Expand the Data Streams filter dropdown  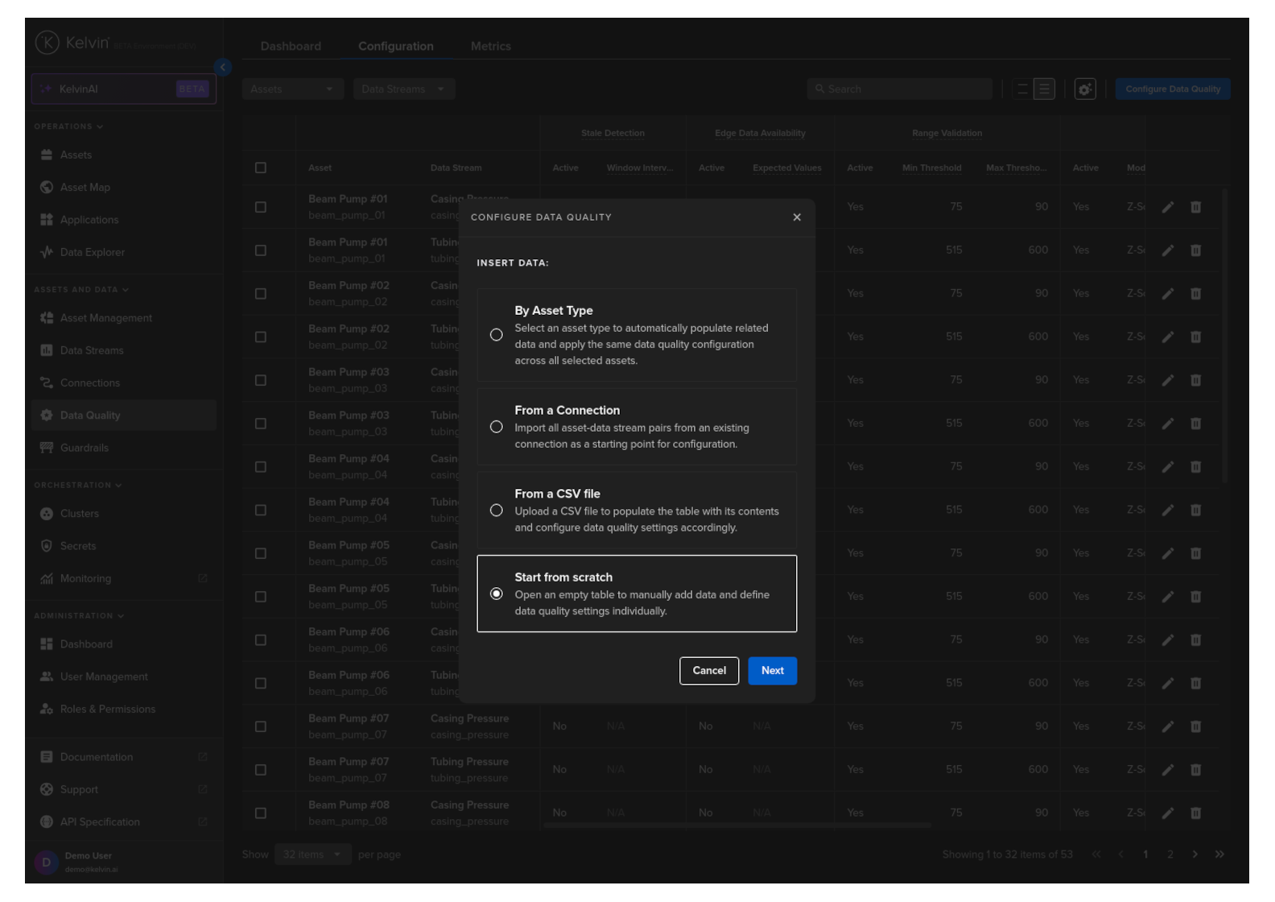[403, 89]
